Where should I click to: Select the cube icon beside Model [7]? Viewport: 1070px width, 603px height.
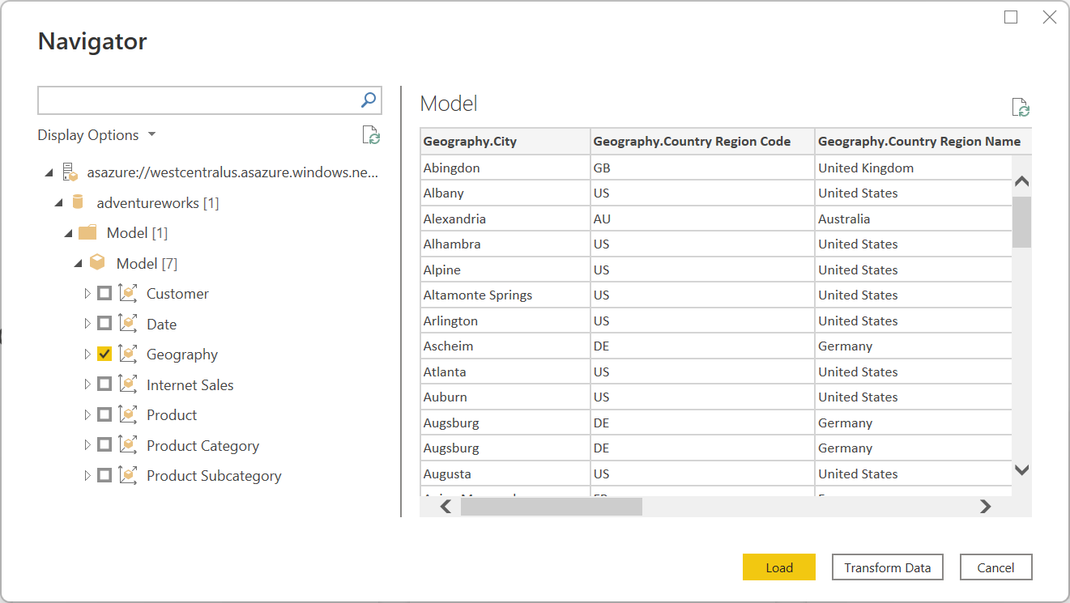[97, 262]
